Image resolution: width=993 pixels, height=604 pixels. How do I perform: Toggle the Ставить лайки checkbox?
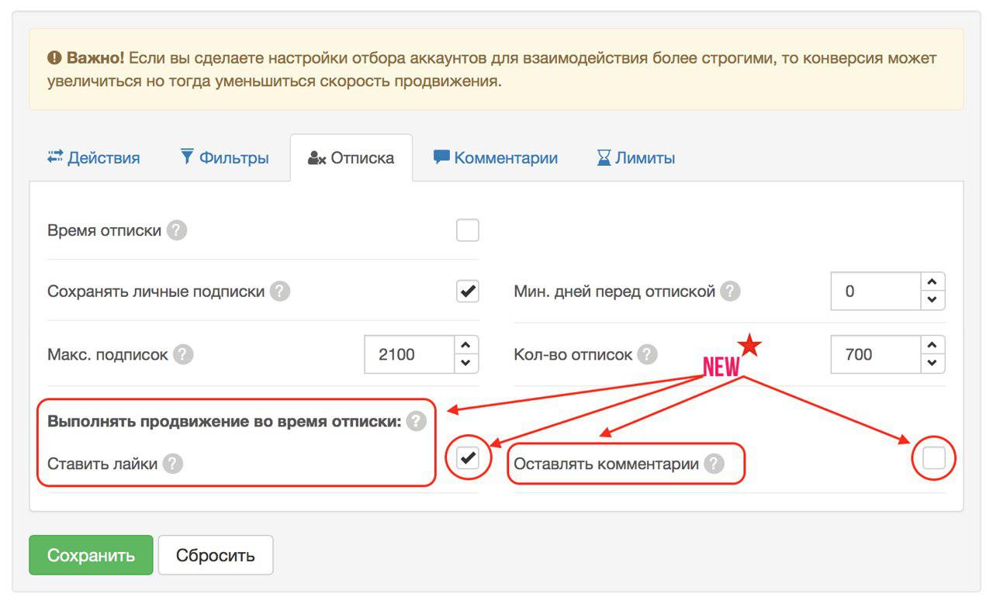pos(468,458)
